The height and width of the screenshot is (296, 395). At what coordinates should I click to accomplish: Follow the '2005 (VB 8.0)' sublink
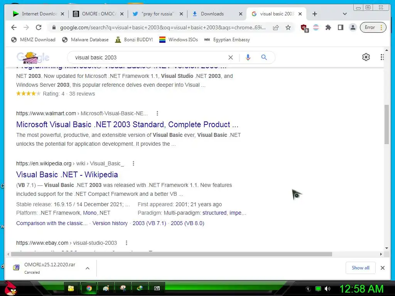click(187, 223)
